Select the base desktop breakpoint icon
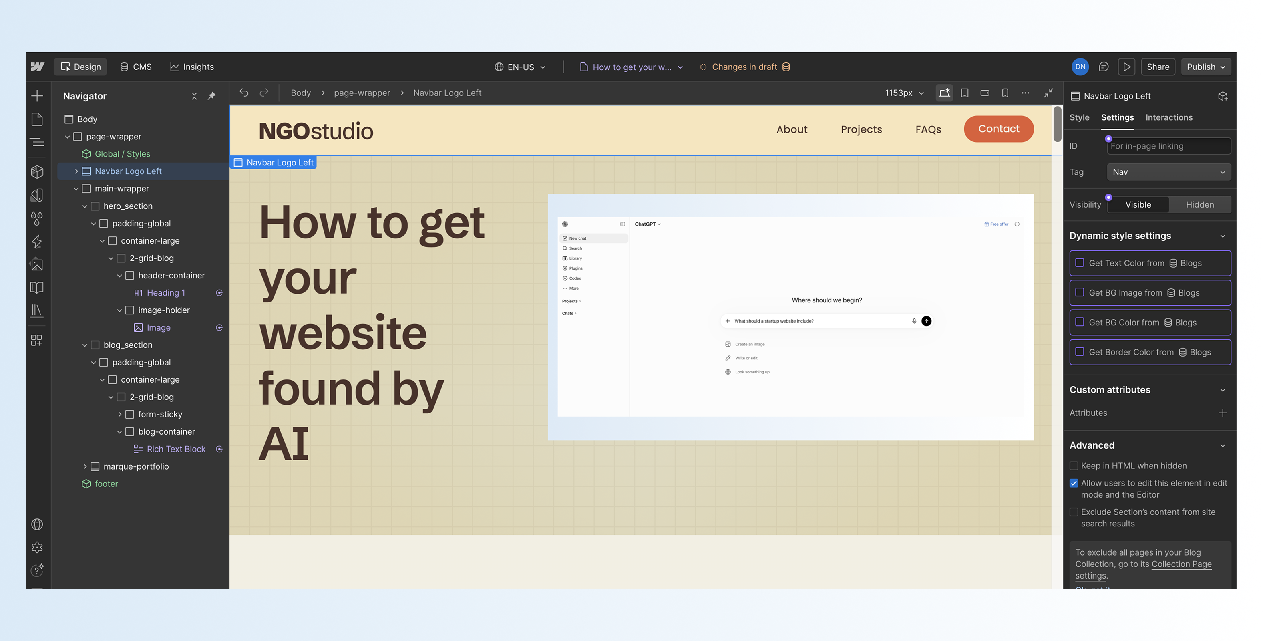1263x641 pixels. tap(944, 93)
